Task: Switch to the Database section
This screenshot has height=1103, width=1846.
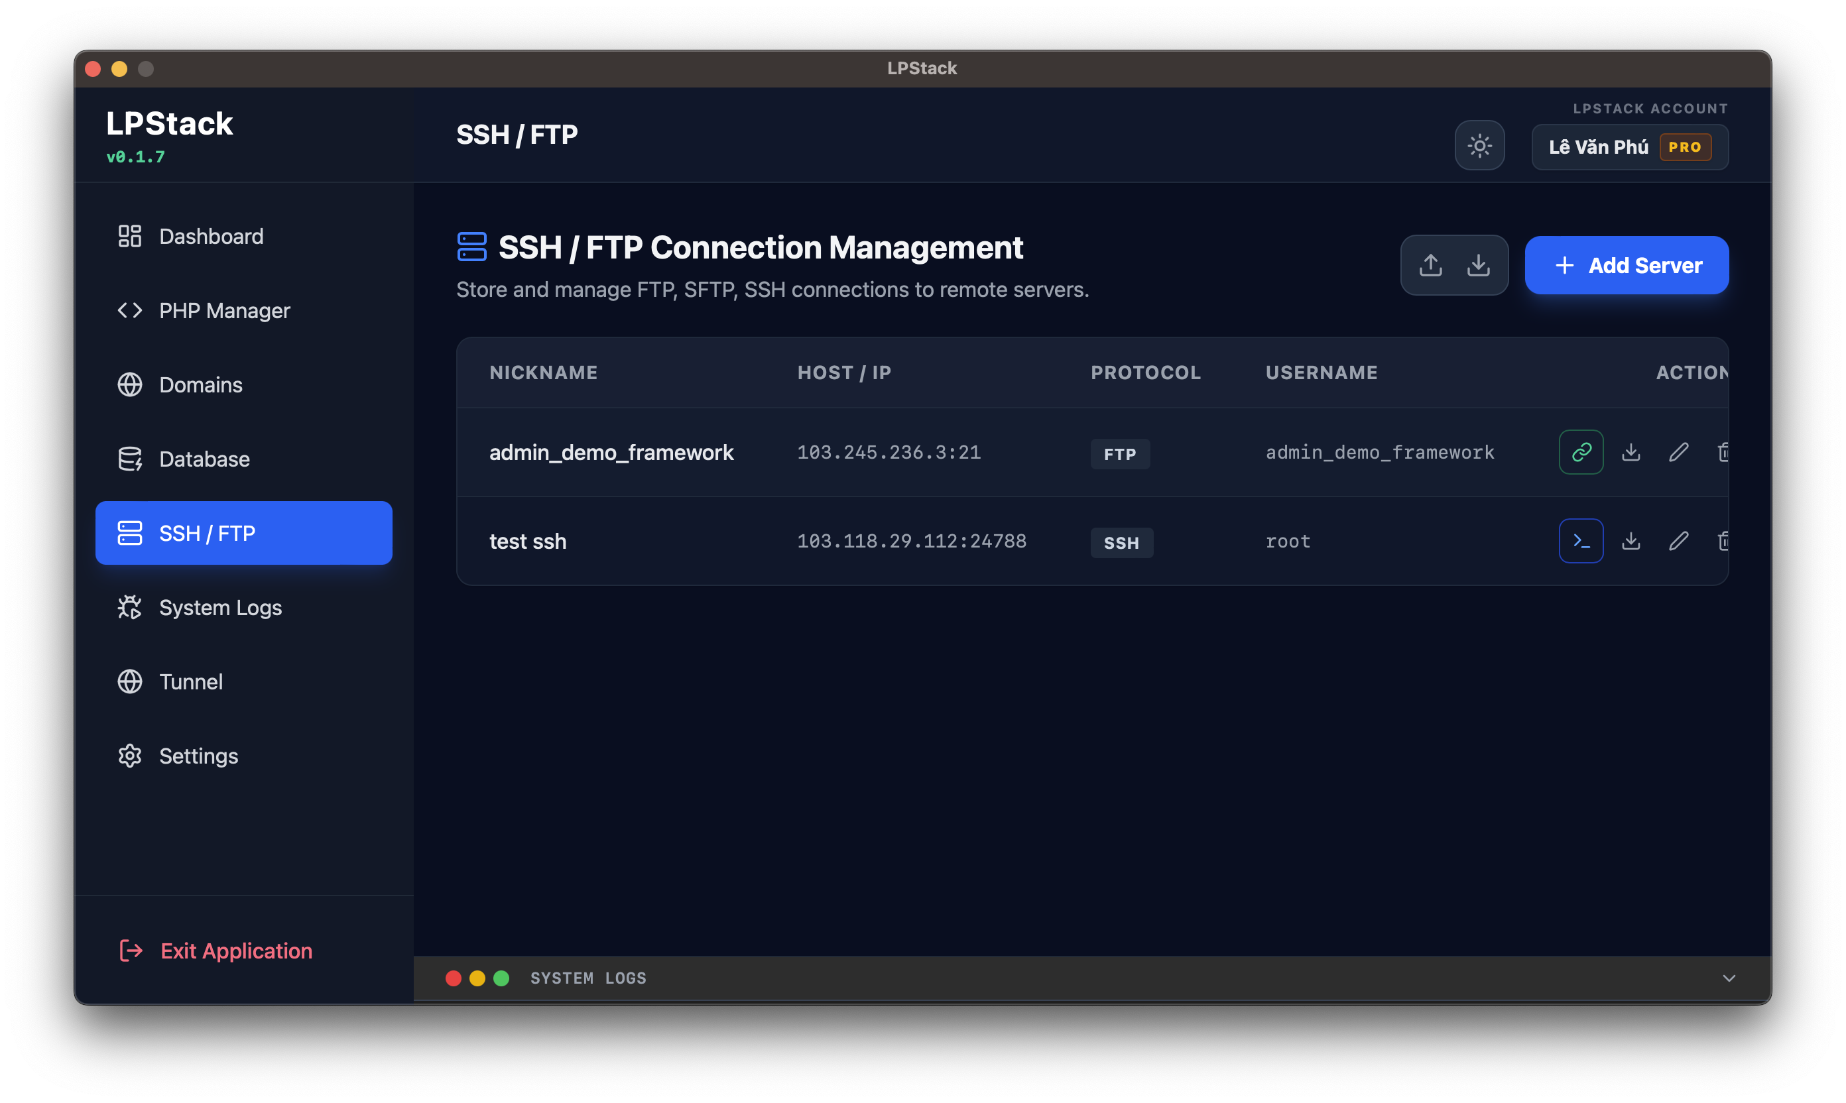Action: pos(204,459)
